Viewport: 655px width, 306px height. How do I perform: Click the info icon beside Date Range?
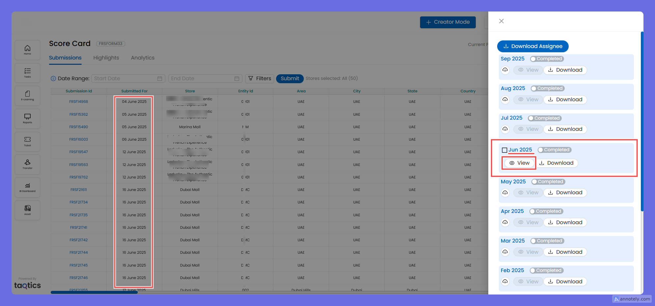(53, 79)
